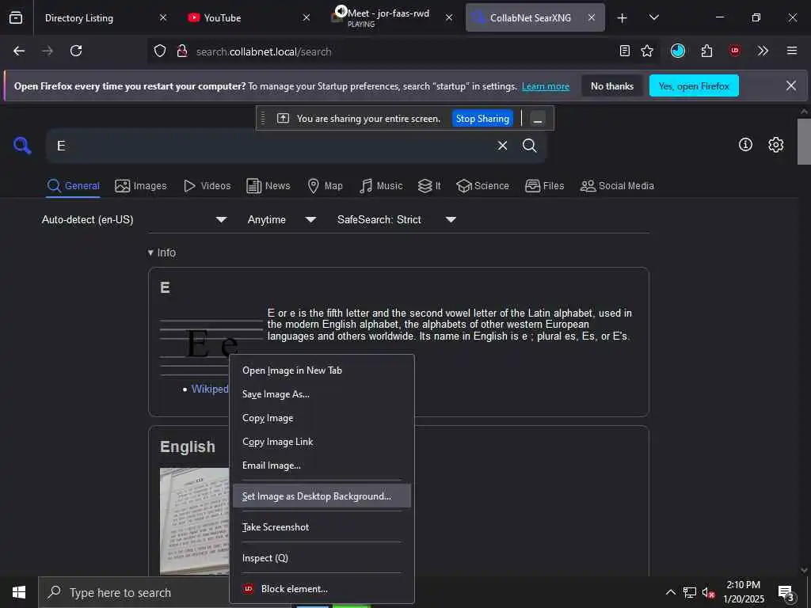Click the Stop Sharing button
The image size is (811, 608).
[482, 119]
